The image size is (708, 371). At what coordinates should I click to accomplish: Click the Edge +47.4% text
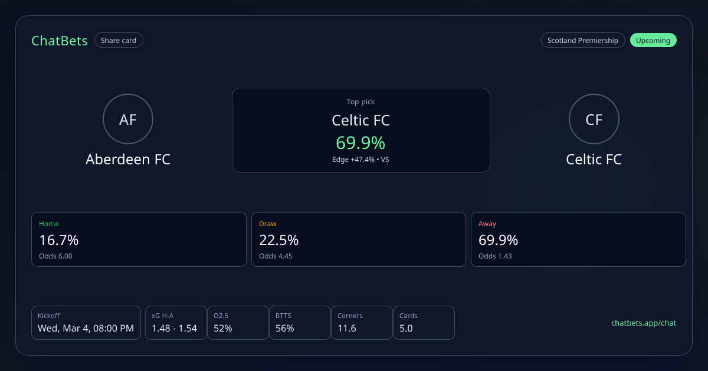tap(353, 160)
